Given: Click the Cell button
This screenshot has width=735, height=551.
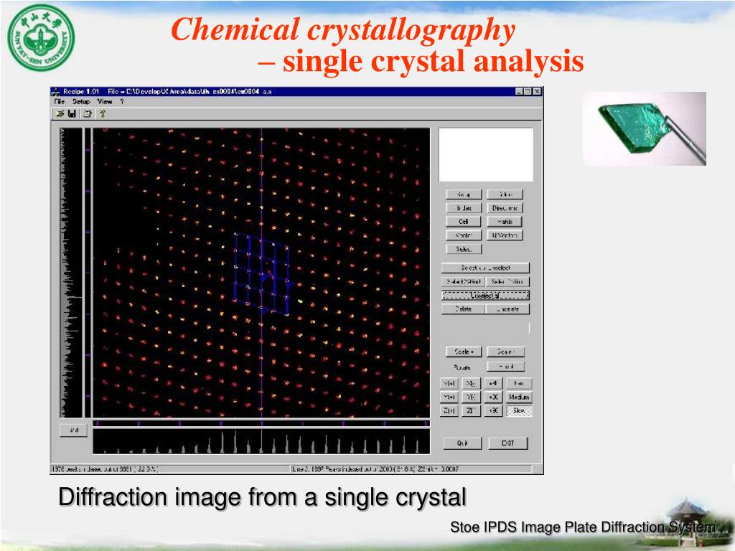Looking at the screenshot, I should [464, 222].
